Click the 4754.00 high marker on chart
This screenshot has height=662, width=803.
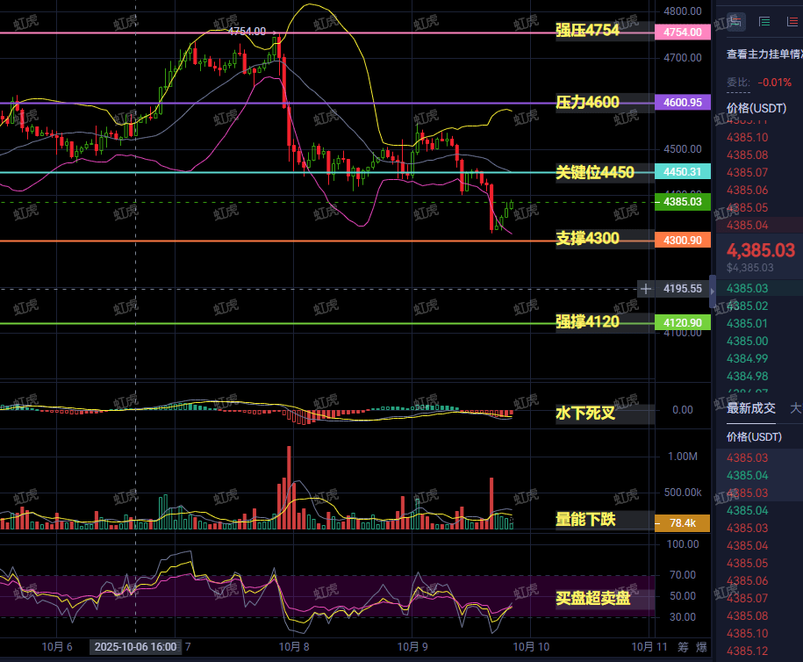pyautogui.click(x=247, y=32)
